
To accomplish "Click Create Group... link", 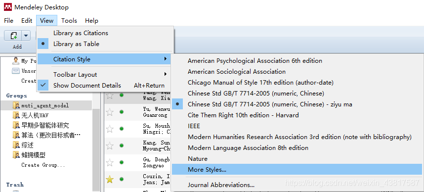I will tap(43, 165).
